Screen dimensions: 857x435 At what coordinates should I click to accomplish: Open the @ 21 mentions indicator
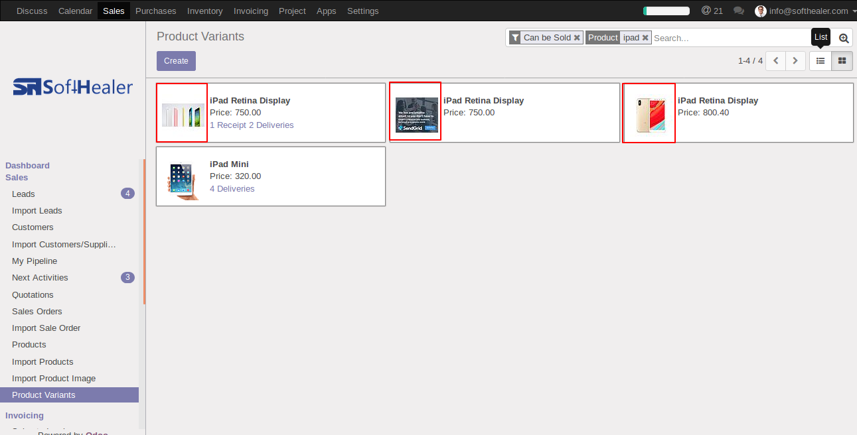[712, 11]
